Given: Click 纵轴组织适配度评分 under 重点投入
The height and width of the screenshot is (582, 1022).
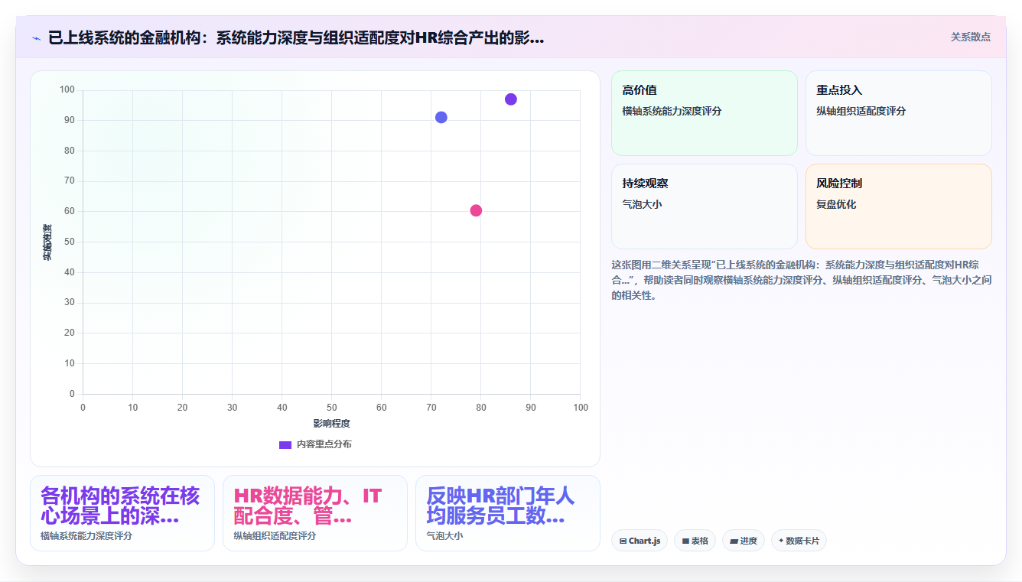Looking at the screenshot, I should [x=861, y=111].
